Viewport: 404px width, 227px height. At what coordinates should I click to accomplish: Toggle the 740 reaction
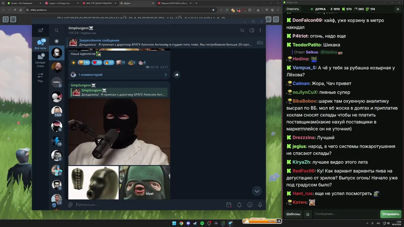pos(84,62)
